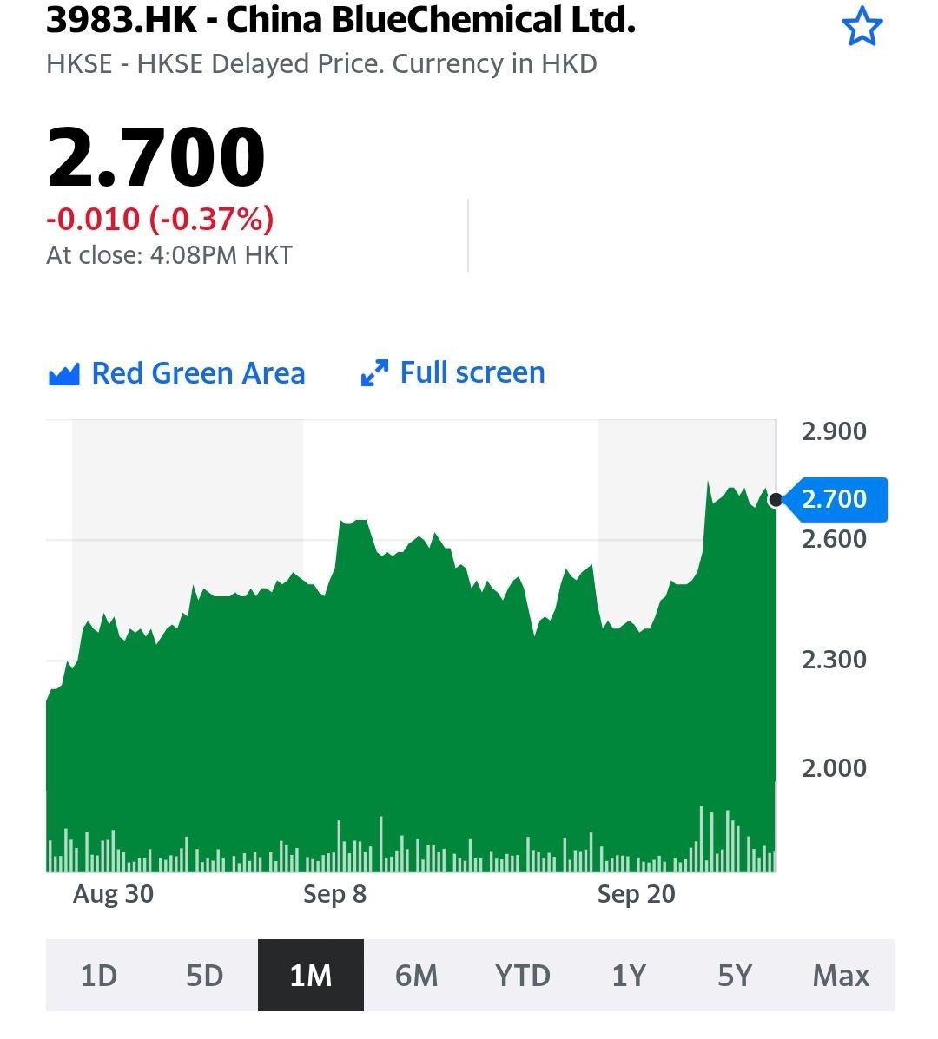Image resolution: width=938 pixels, height=1039 pixels.
Task: Click the 2.700 current price flag on chart
Action: pos(836,500)
